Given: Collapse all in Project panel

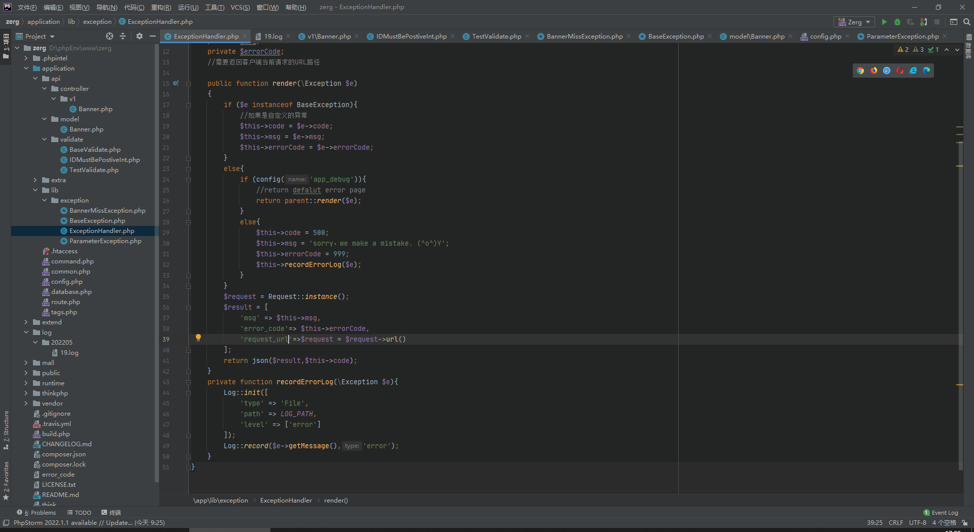Looking at the screenshot, I should tap(123, 36).
